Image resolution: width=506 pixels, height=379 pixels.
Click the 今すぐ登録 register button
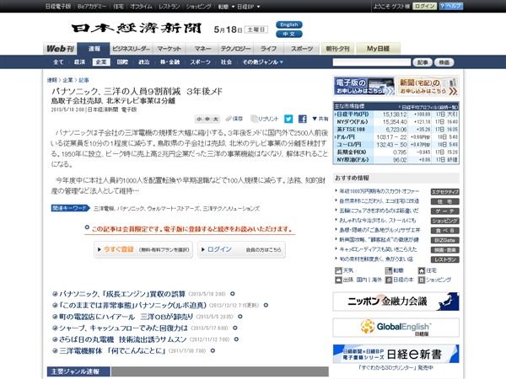(143, 249)
